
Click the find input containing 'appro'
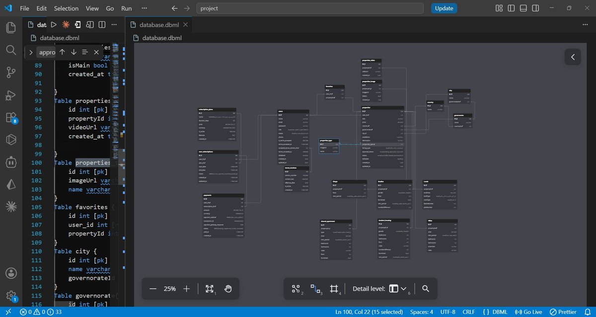coord(46,52)
